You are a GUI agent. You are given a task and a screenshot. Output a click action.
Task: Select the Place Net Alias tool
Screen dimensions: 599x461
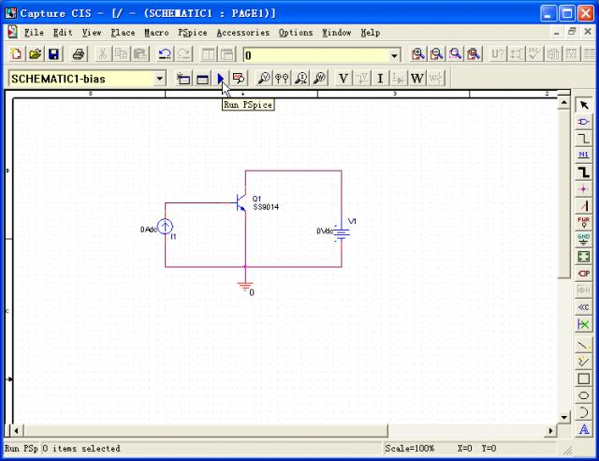tap(584, 155)
